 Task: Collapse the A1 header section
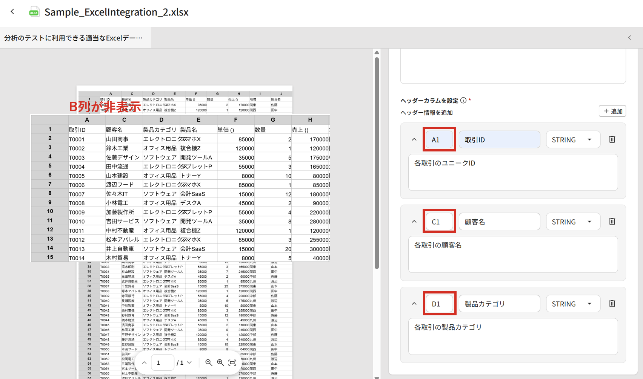click(x=414, y=139)
